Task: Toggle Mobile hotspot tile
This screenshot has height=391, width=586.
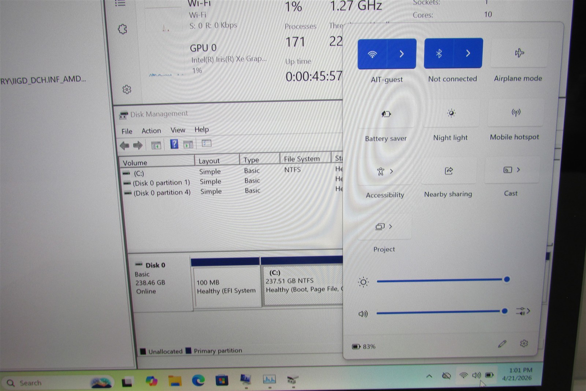Action: [x=516, y=112]
